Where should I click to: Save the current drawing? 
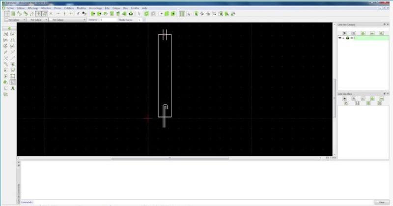[112, 14]
